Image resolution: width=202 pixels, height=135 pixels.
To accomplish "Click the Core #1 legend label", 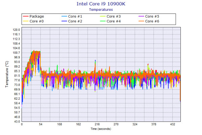I will click(x=75, y=17).
